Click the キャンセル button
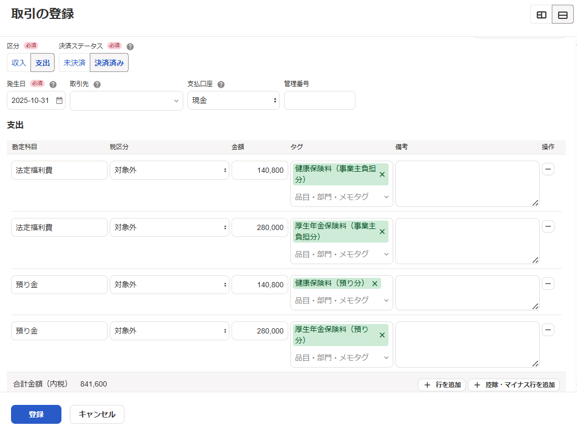Image resolution: width=577 pixels, height=428 pixels. (x=97, y=414)
